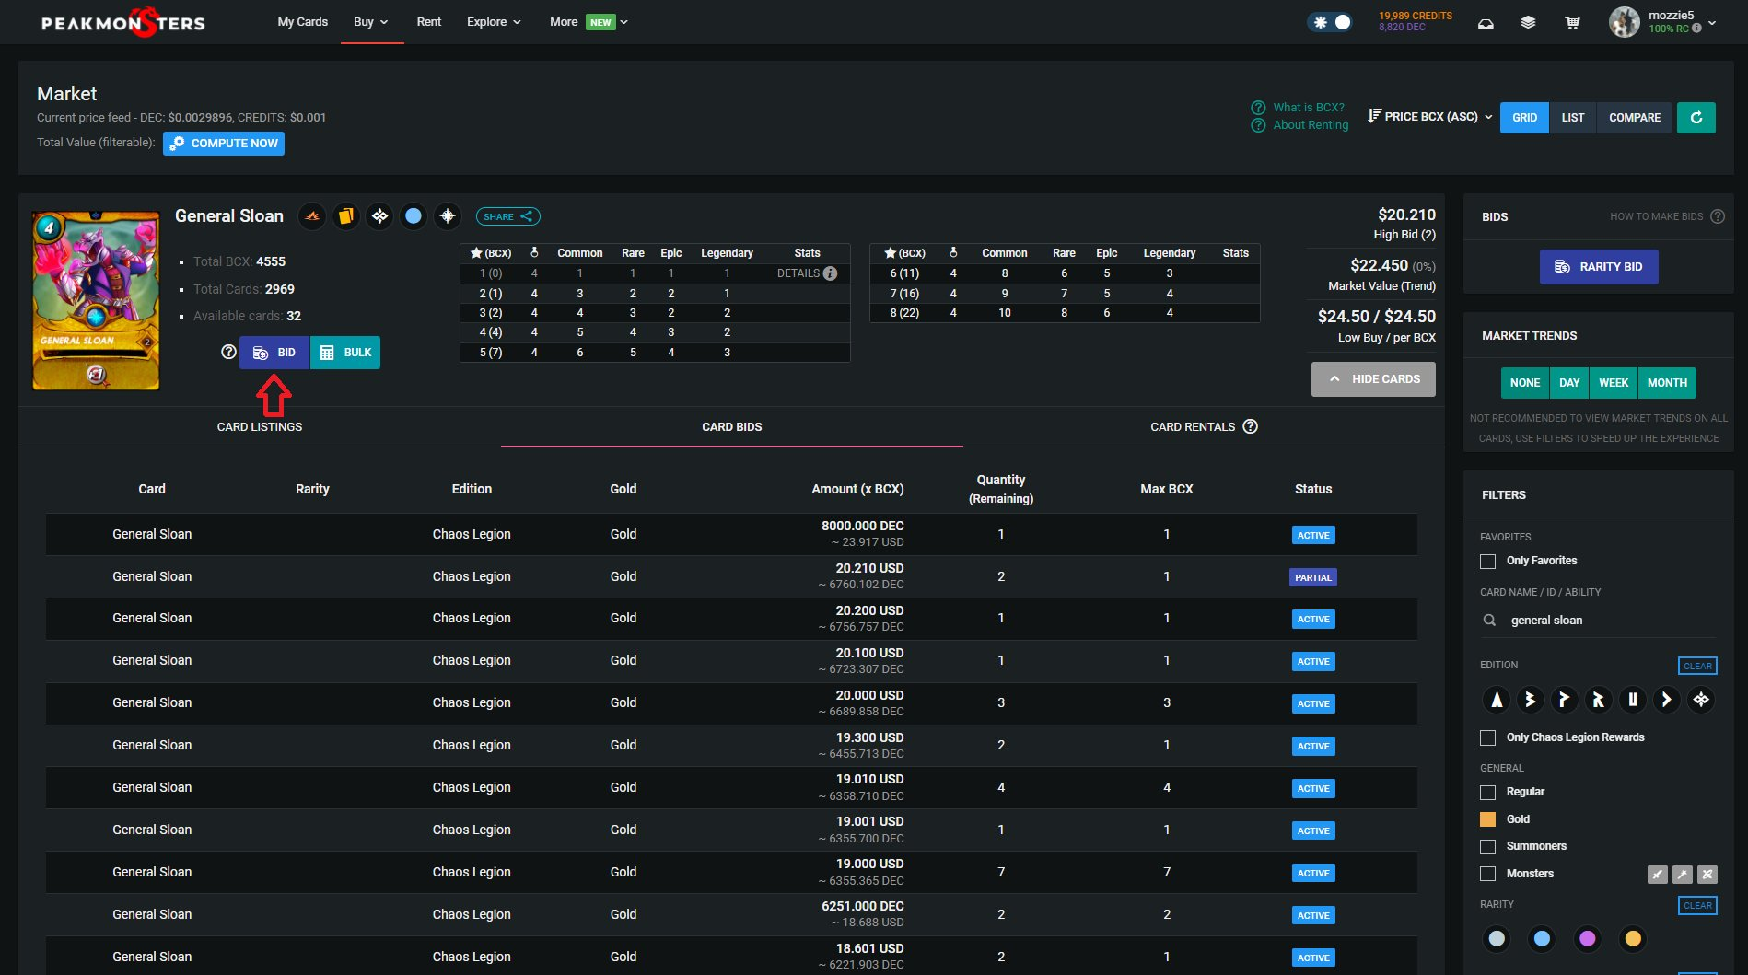
Task: Open the PRICE BCX (ASC) sort dropdown
Action: pos(1430,117)
